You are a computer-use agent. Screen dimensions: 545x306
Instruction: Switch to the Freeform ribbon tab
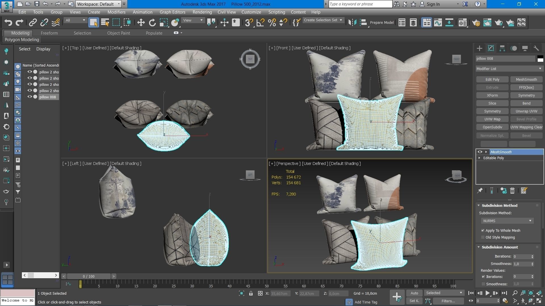click(49, 33)
